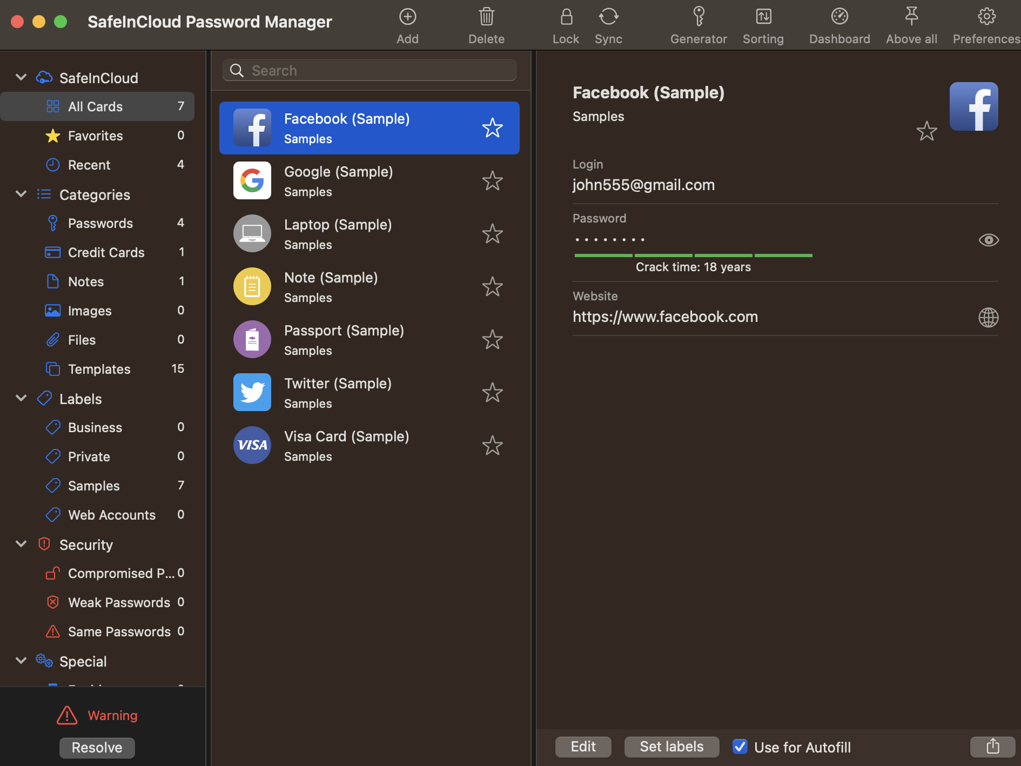Click the Set labels button
This screenshot has width=1021, height=766.
tap(671, 747)
